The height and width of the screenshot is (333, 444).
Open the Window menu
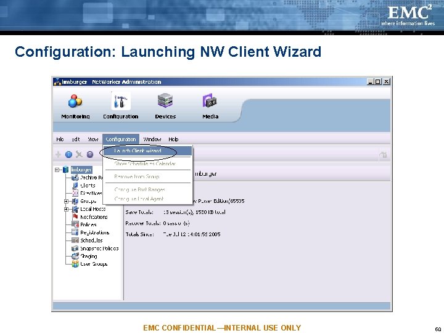tap(152, 139)
